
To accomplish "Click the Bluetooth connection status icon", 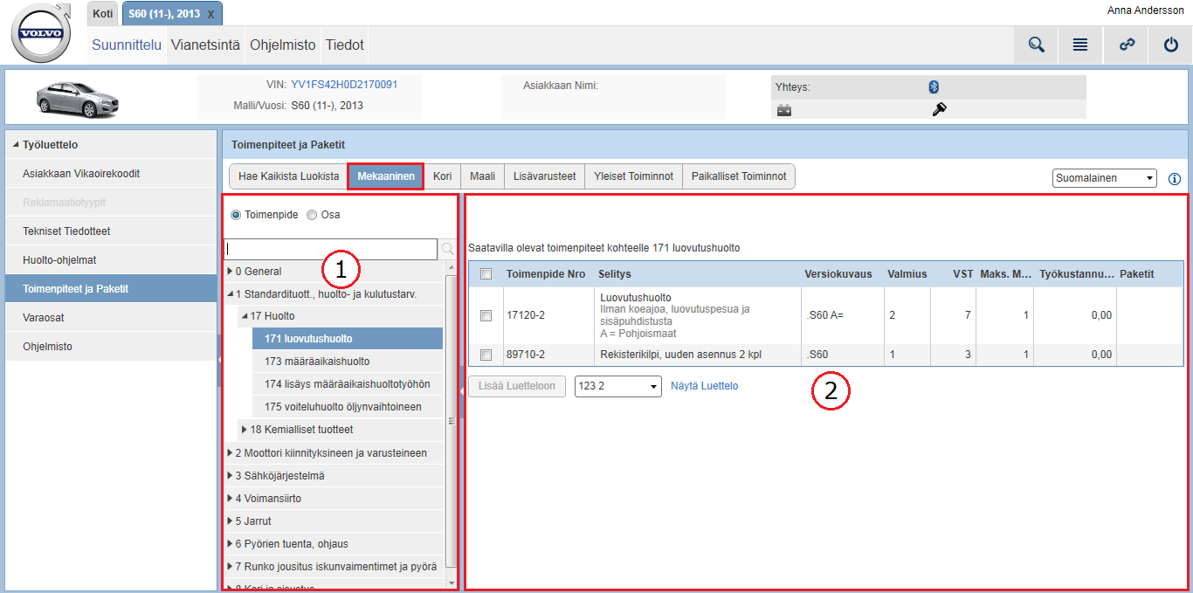I will coord(933,86).
